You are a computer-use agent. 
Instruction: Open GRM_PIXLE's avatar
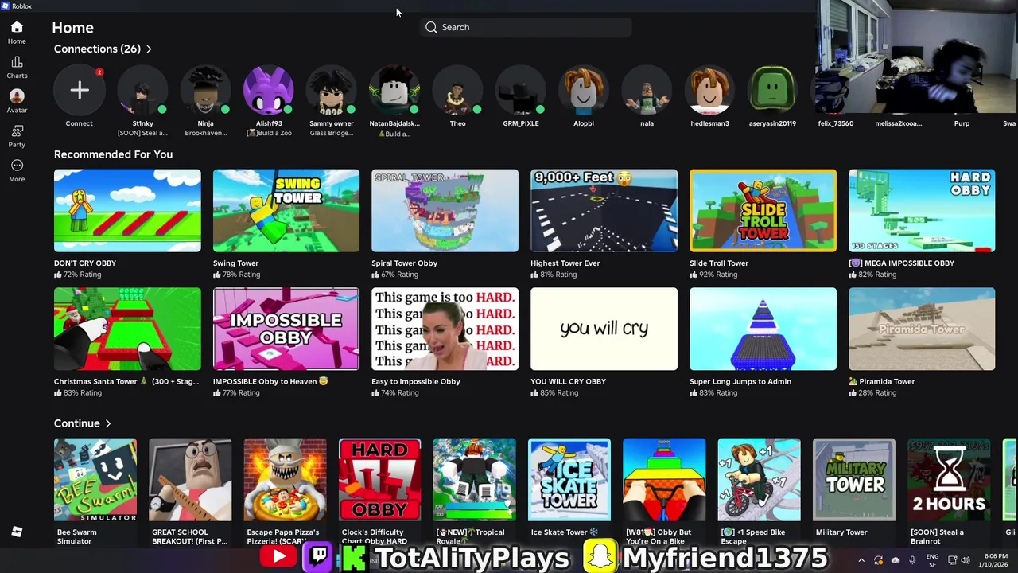coord(521,90)
